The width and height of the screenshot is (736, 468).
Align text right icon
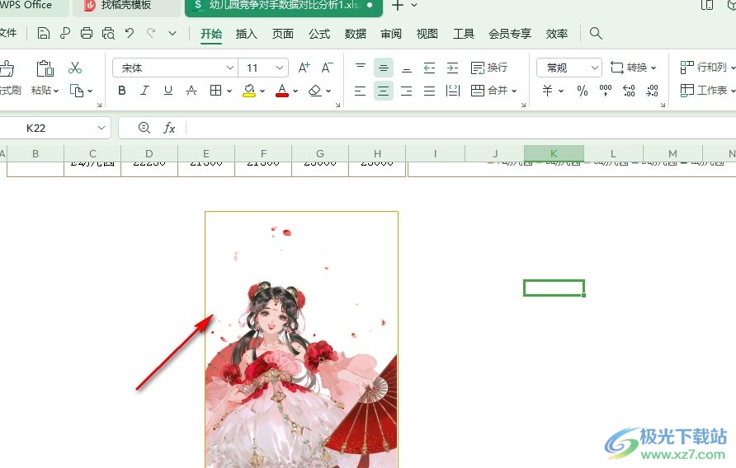[x=407, y=91]
